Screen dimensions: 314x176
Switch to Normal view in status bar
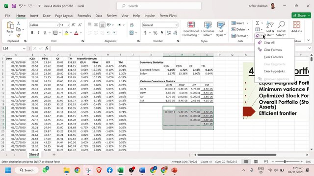pos(246,161)
